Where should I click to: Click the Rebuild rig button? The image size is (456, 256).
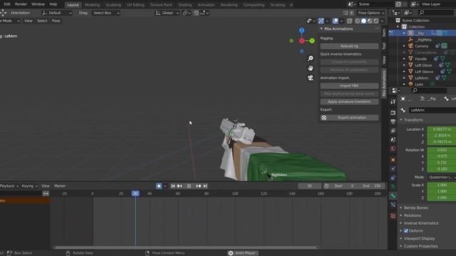[349, 46]
